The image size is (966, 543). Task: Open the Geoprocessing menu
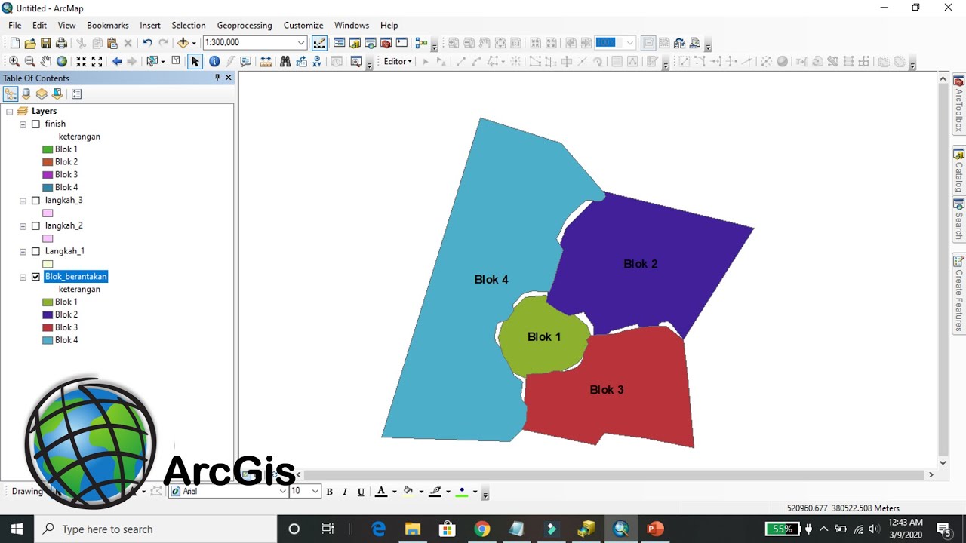coord(245,26)
